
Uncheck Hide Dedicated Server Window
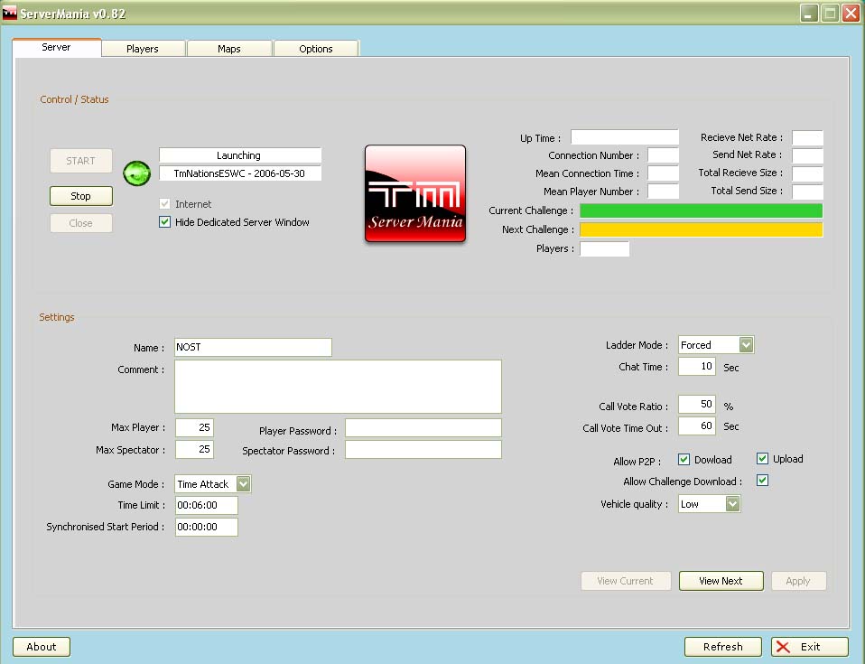click(164, 222)
